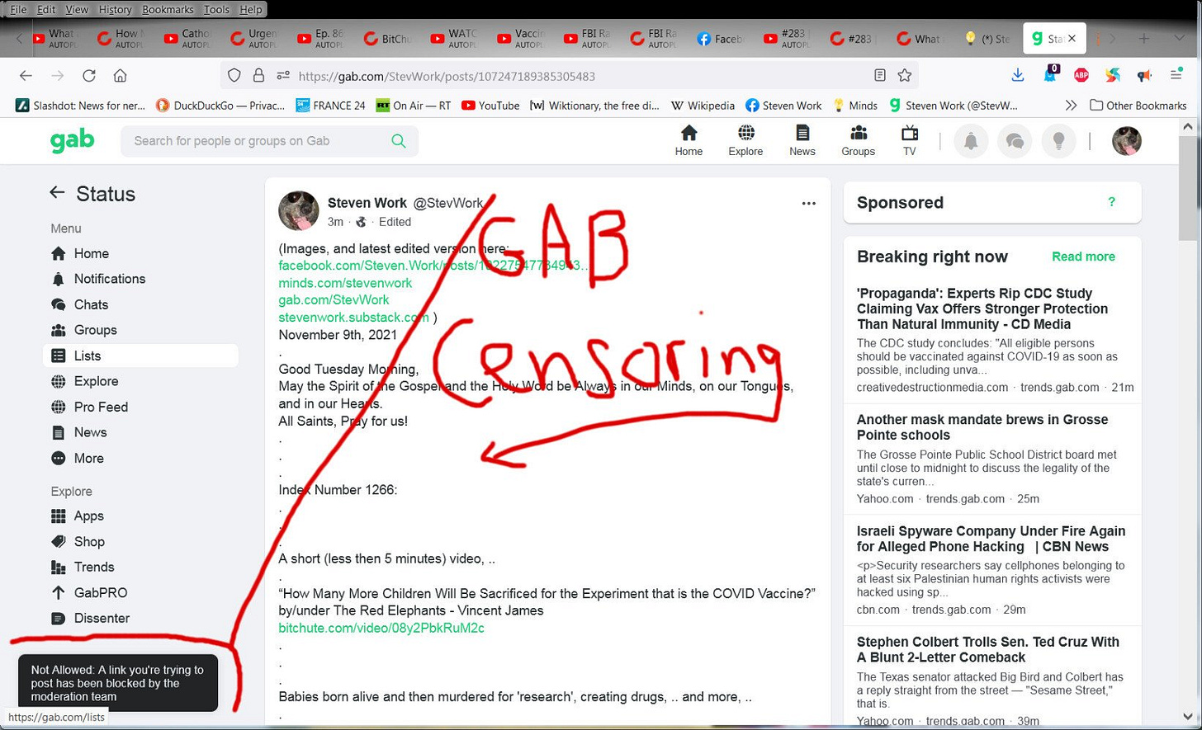Switch to the BitChute tab
Image resolution: width=1202 pixels, height=730 pixels.
pyautogui.click(x=387, y=39)
